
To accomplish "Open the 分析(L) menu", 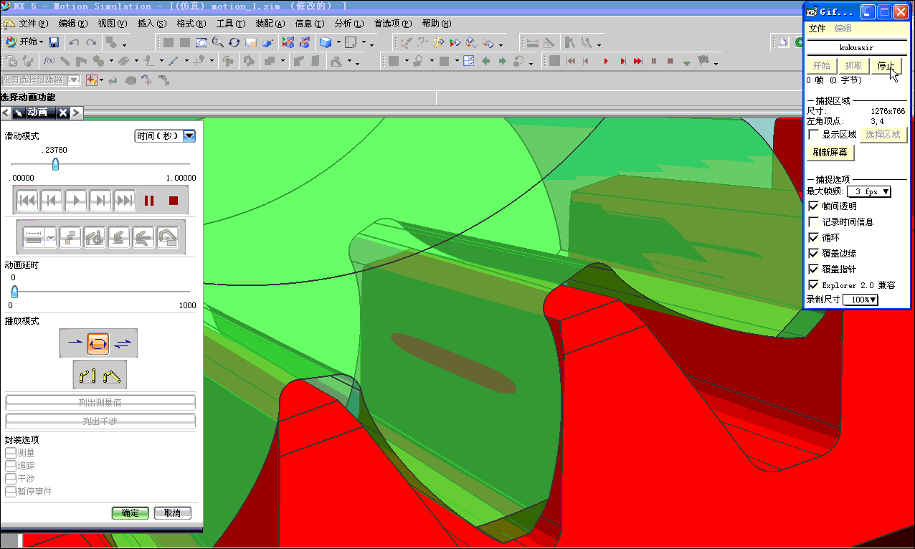I will point(349,24).
